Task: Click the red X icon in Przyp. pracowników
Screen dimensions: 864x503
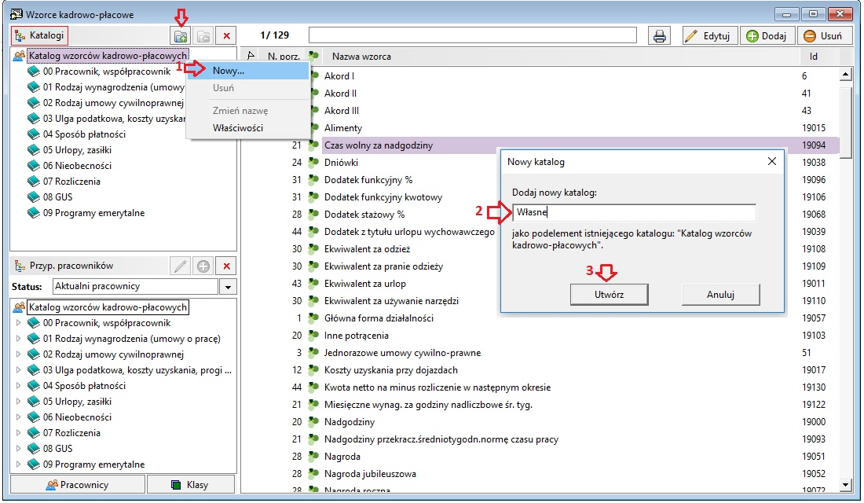Action: click(x=226, y=266)
